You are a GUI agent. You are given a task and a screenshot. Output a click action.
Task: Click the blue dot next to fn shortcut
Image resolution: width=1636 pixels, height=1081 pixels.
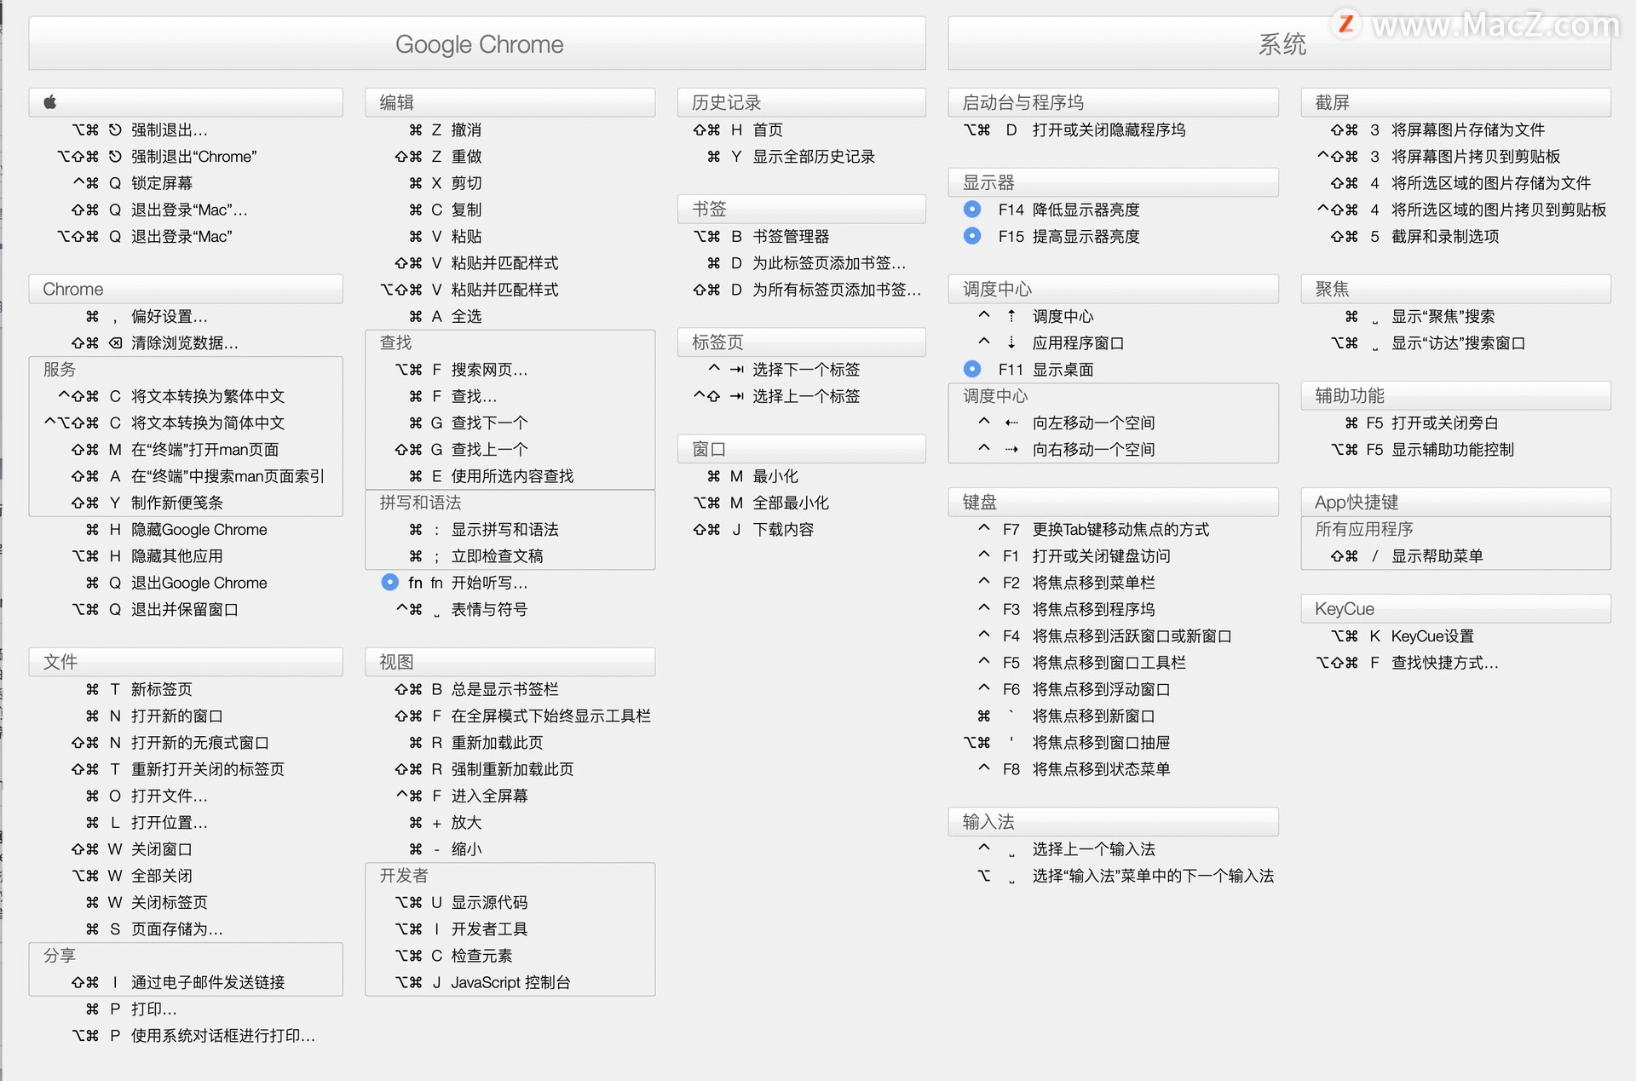390,583
